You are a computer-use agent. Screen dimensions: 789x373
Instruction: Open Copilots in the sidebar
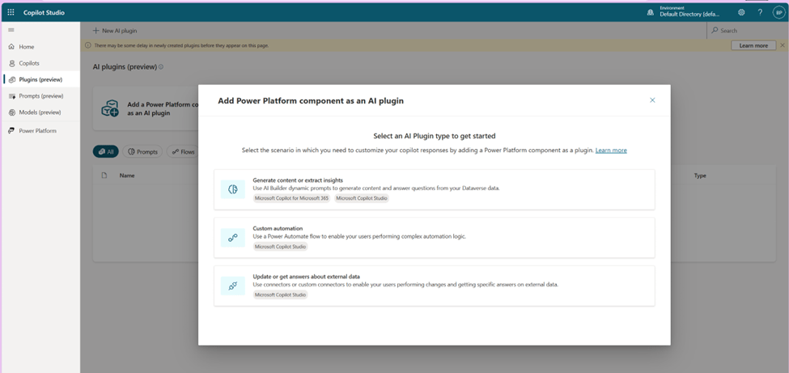coord(29,63)
